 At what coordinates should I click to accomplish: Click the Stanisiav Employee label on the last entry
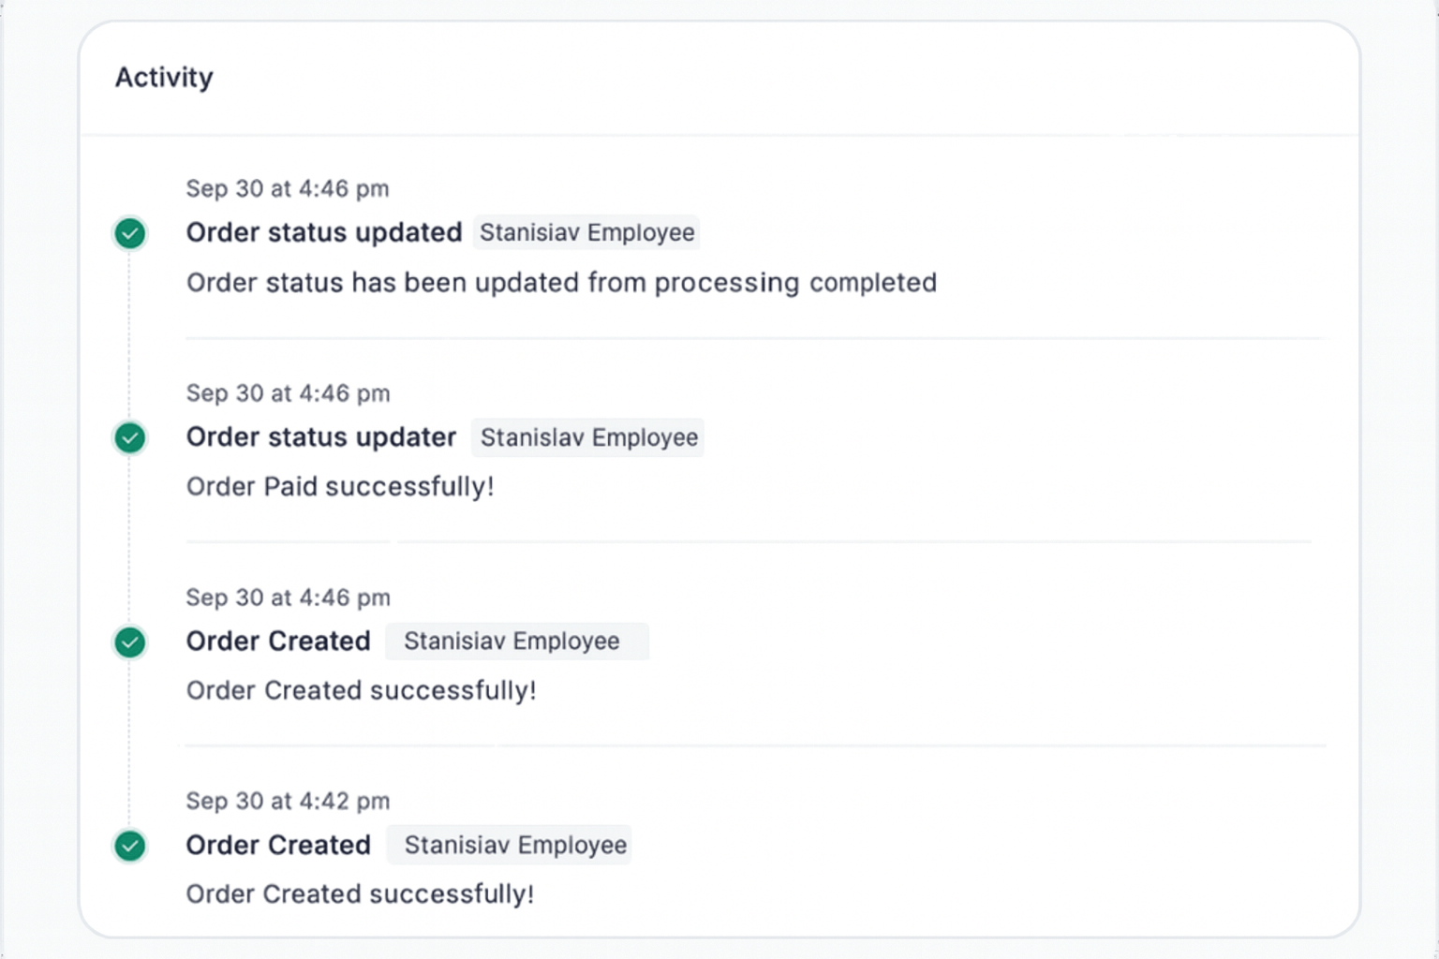(x=509, y=845)
